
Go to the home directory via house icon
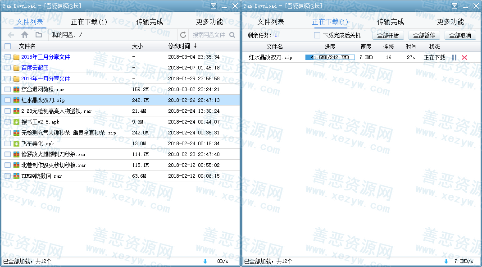(x=25, y=35)
